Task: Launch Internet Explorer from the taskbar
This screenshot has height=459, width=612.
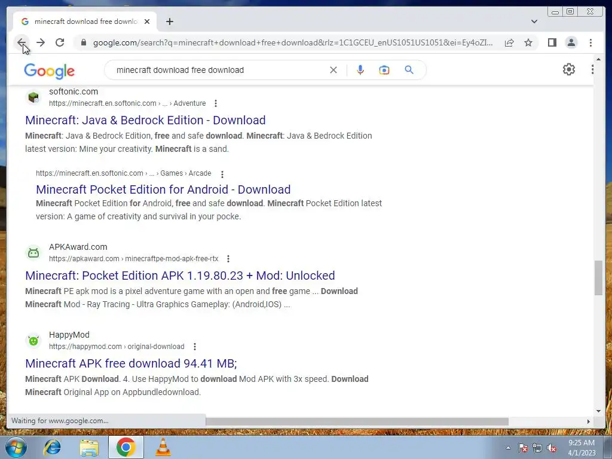Action: 53,447
